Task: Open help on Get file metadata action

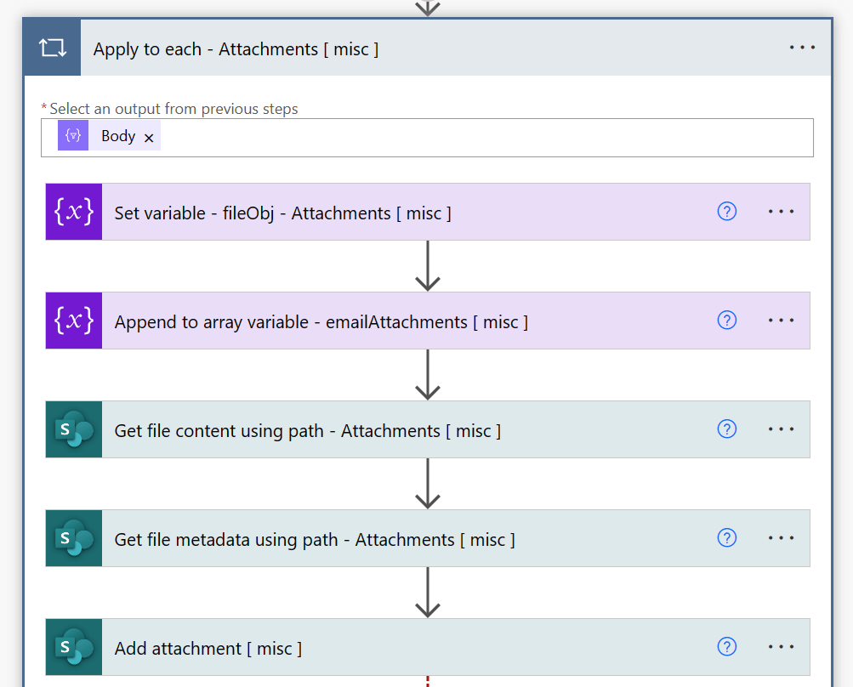Action: click(726, 538)
